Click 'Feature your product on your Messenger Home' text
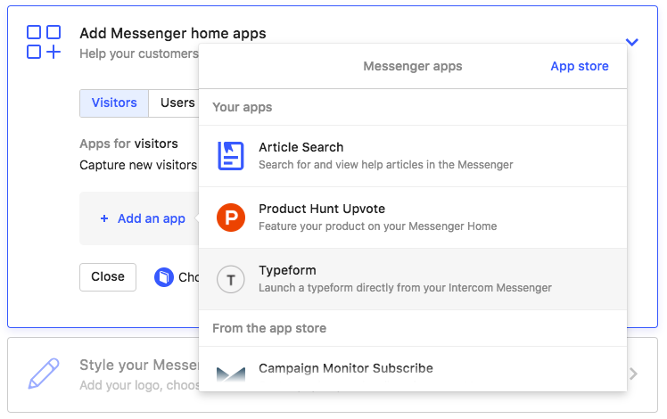667x419 pixels. pos(378,226)
